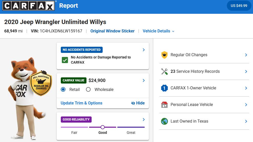
Task: Click the crossed-eye Hide icon
Action: tap(133, 103)
